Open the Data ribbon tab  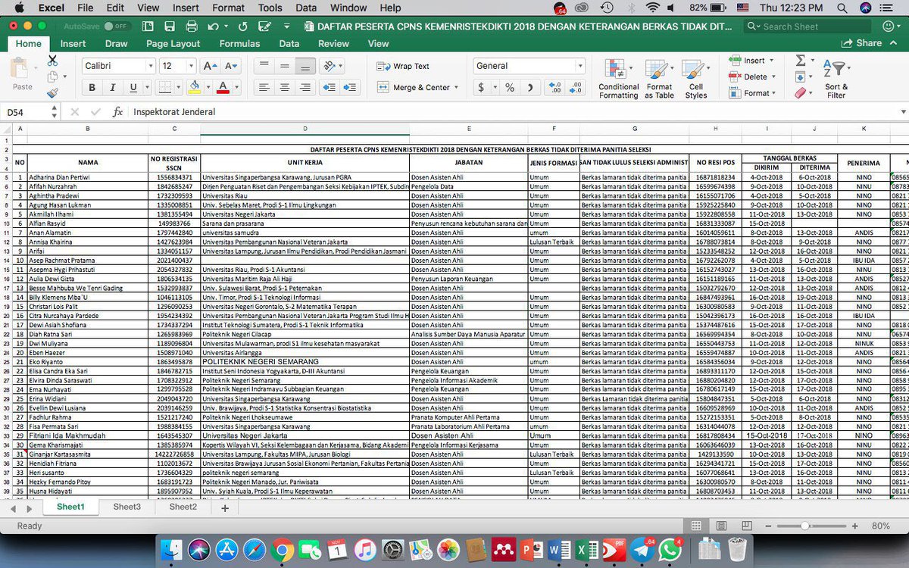(289, 44)
